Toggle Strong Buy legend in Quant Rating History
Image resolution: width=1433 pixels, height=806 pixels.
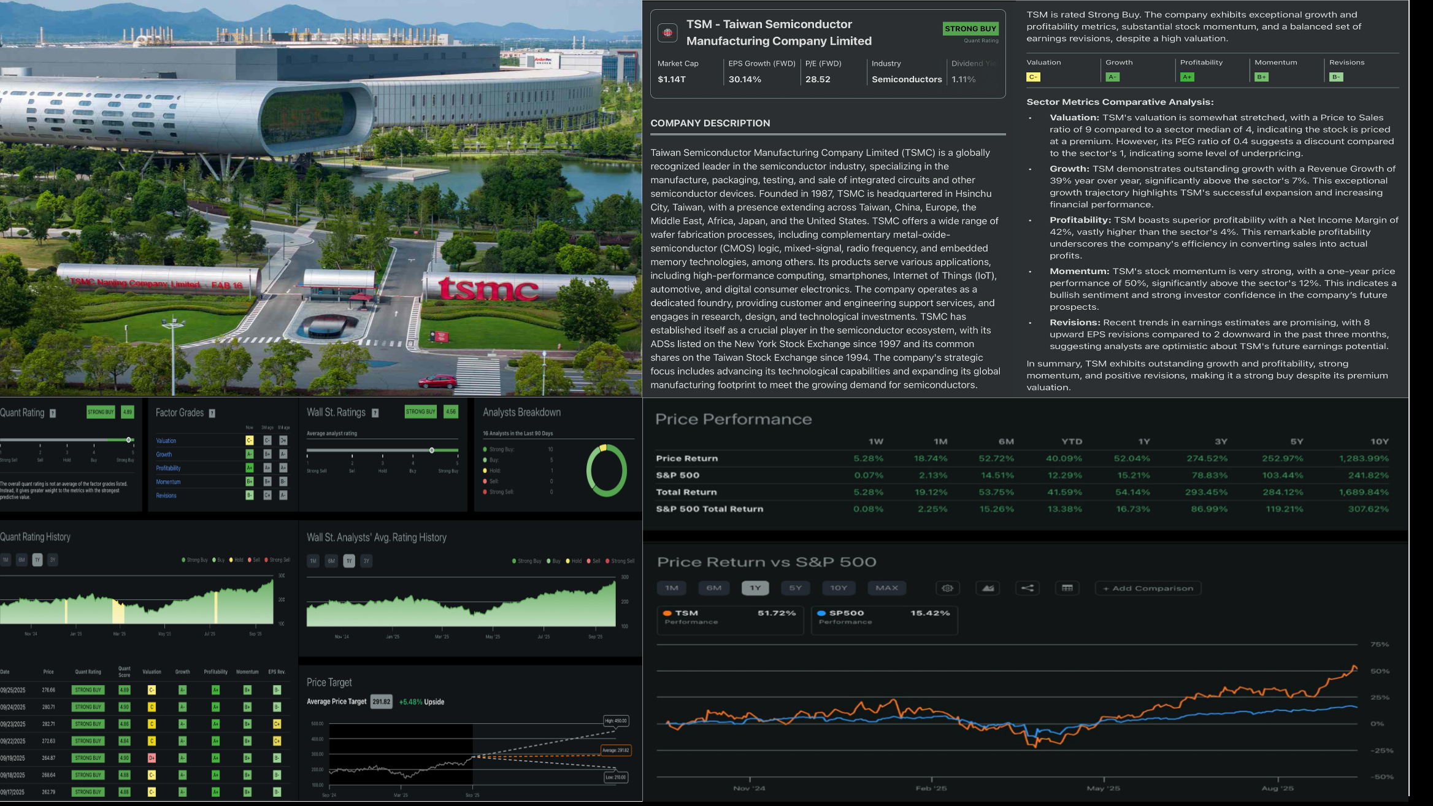pos(194,560)
